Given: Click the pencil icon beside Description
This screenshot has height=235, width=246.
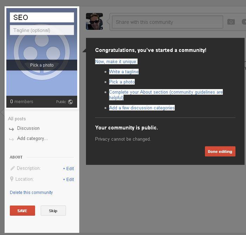Looking at the screenshot, I should 13,168.
